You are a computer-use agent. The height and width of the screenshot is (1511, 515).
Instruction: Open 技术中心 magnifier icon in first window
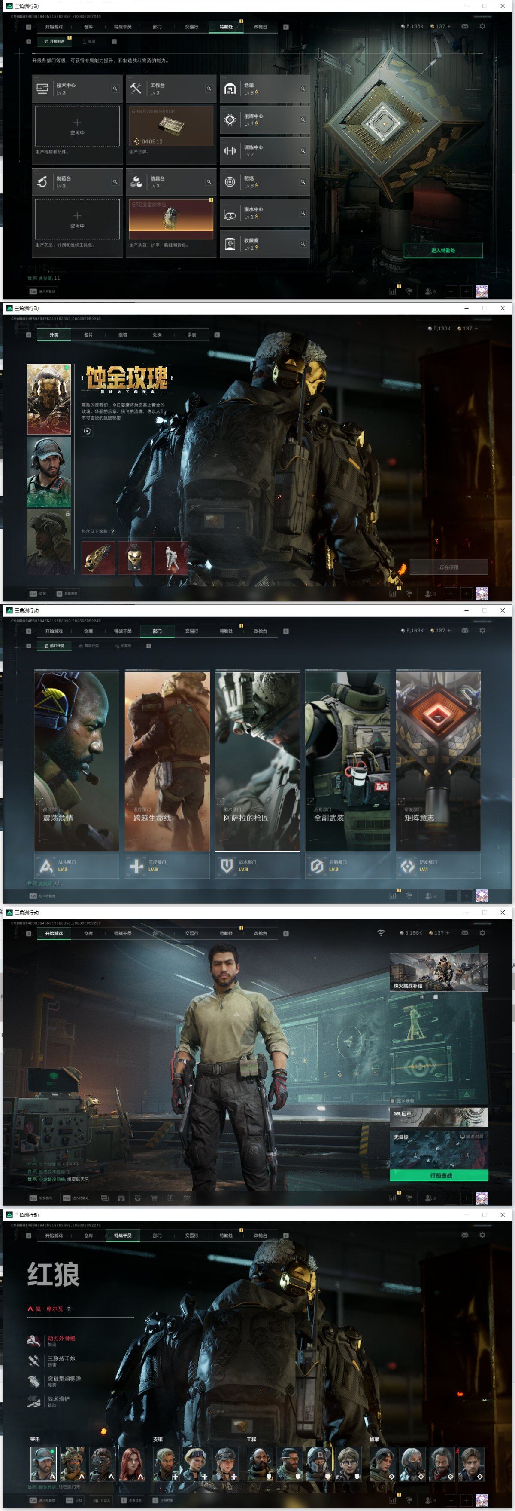click(115, 89)
